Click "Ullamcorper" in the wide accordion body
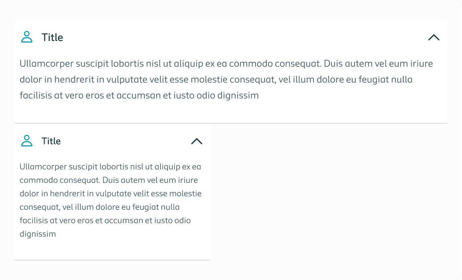Screen dimensions: 462x280 pyautogui.click(x=46, y=64)
